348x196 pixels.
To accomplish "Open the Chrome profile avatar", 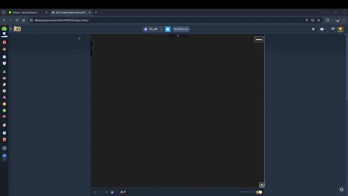I will pos(337,20).
